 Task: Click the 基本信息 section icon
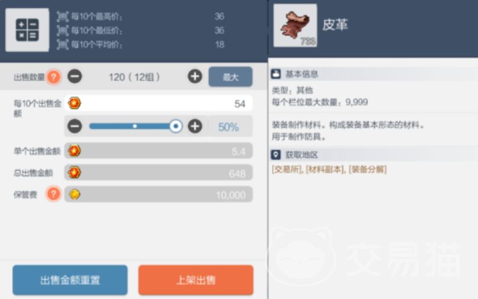pyautogui.click(x=276, y=74)
